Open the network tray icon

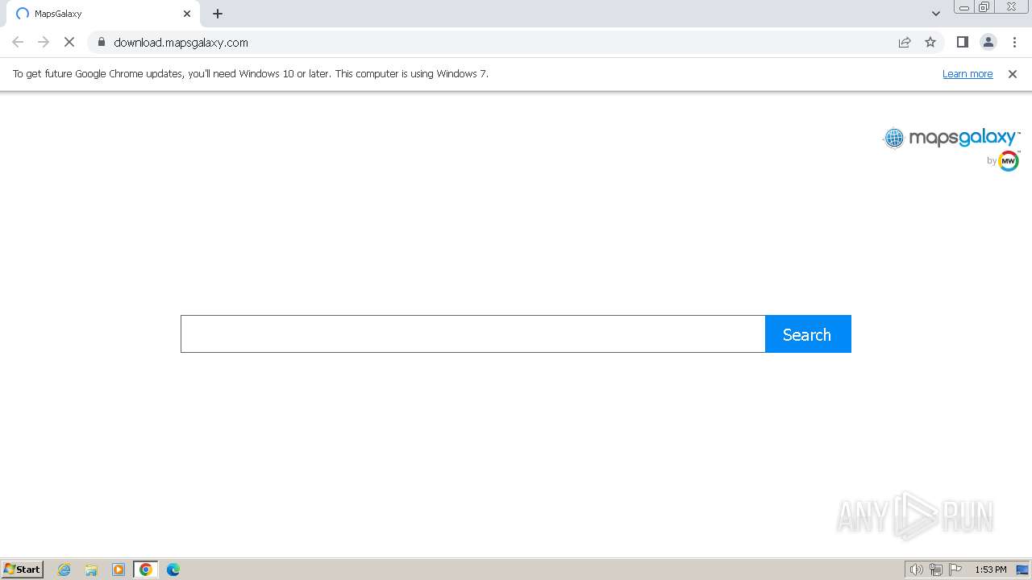936,570
